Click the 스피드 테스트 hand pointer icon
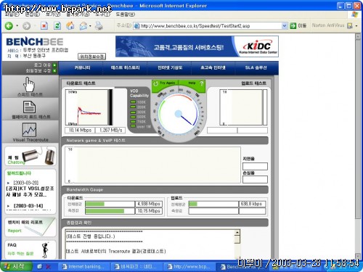The height and width of the screenshot is (272, 363). [x=29, y=84]
